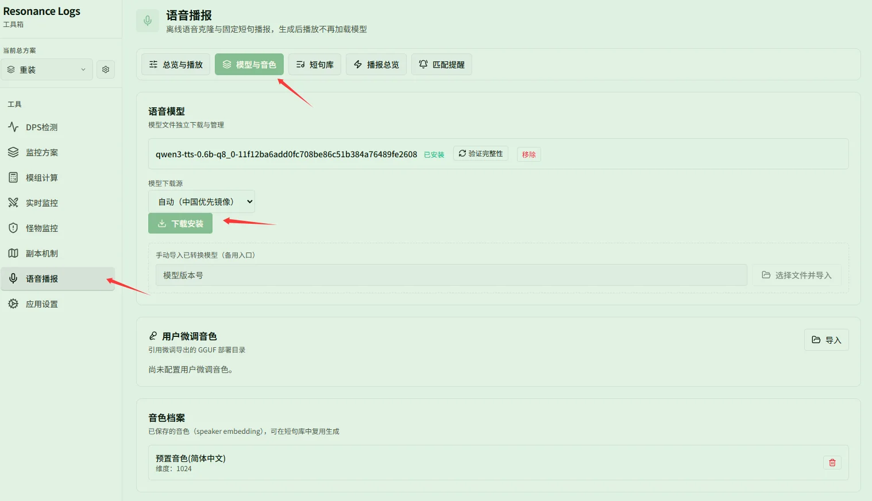The image size is (872, 501).
Task: Open DPS检测 tool in sidebar
Action: [57, 127]
